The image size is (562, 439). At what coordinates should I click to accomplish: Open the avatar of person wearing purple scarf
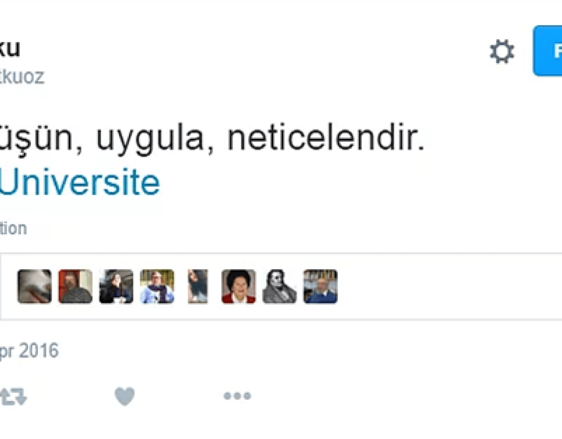(157, 286)
